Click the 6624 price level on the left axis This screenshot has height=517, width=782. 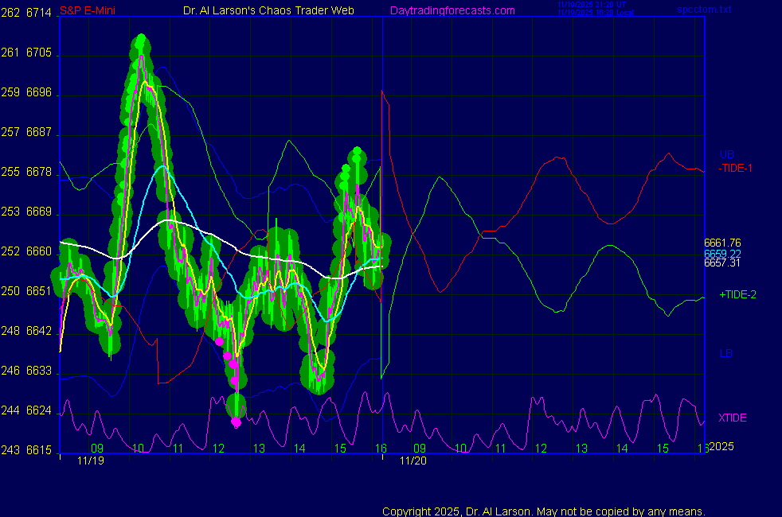[39, 410]
